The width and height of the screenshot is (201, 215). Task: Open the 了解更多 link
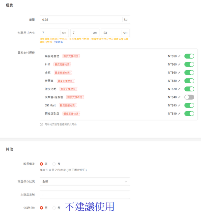[58, 42]
